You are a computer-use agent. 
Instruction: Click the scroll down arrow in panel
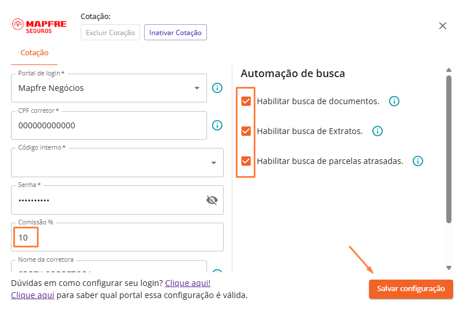pyautogui.click(x=449, y=268)
